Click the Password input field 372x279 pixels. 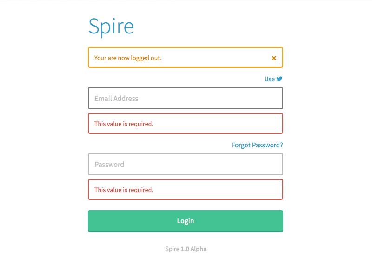(186, 164)
